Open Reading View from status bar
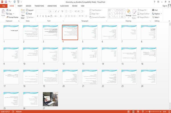This screenshot has width=171, height=113. point(138,112)
